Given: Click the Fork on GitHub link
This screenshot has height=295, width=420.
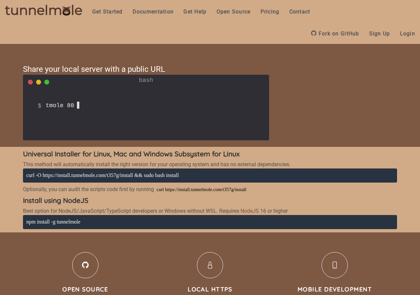Looking at the screenshot, I should [x=335, y=33].
